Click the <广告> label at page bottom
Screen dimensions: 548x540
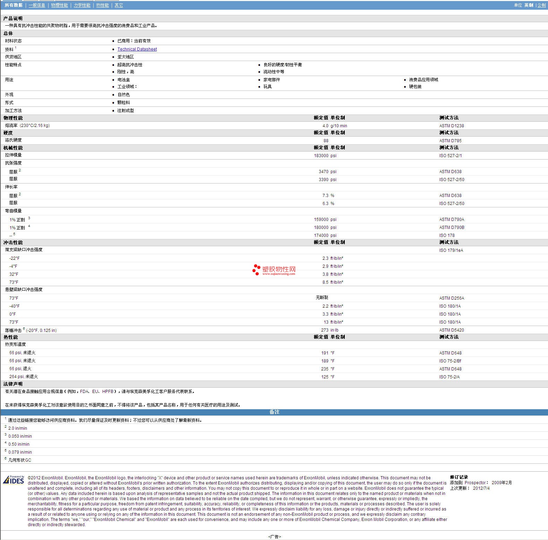(x=274, y=537)
